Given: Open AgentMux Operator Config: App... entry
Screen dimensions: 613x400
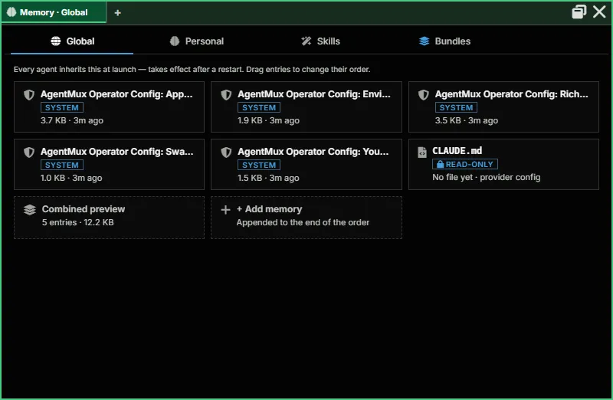Looking at the screenshot, I should point(109,107).
